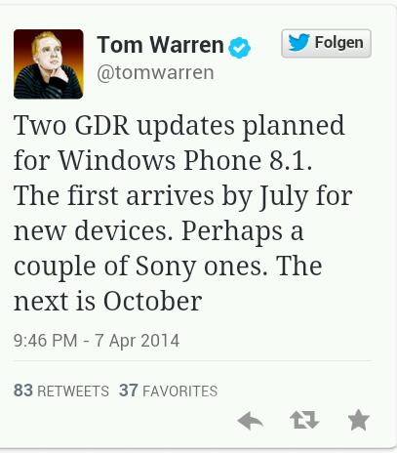
Task: Click the number 83 in retweet count
Action: (x=23, y=391)
